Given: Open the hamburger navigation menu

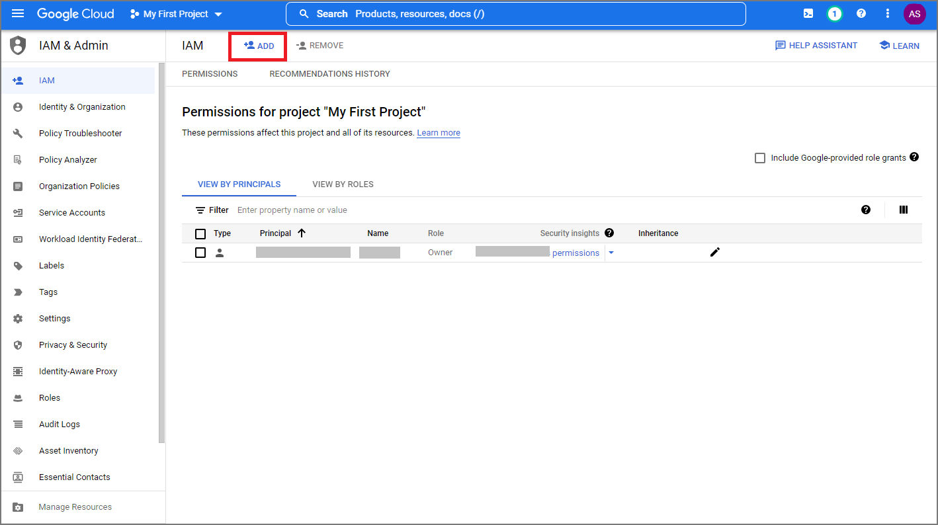Looking at the screenshot, I should [x=18, y=14].
